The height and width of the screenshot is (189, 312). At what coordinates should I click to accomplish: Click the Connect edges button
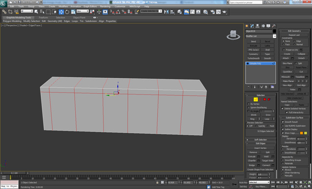pyautogui.click(x=266, y=165)
